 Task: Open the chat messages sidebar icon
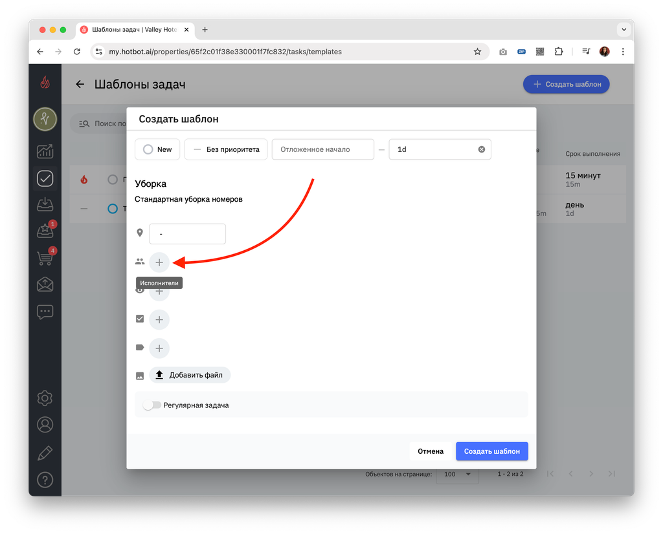pos(45,312)
